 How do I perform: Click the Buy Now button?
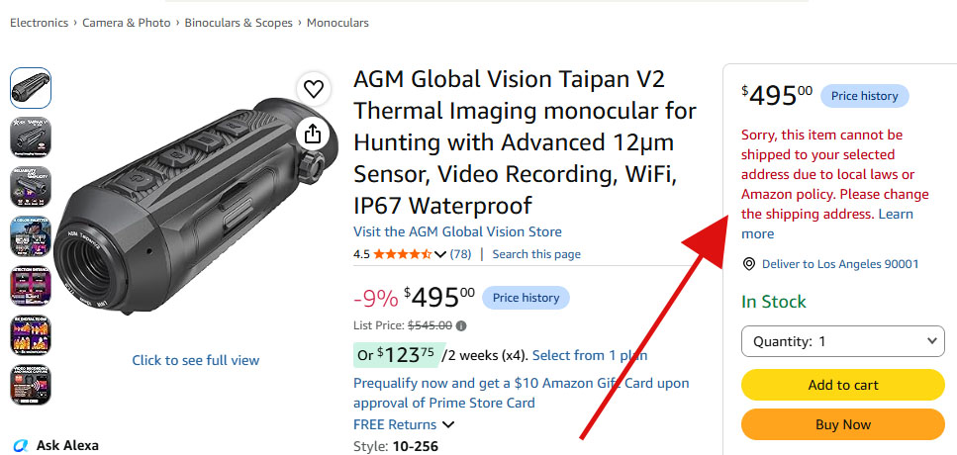pyautogui.click(x=843, y=424)
